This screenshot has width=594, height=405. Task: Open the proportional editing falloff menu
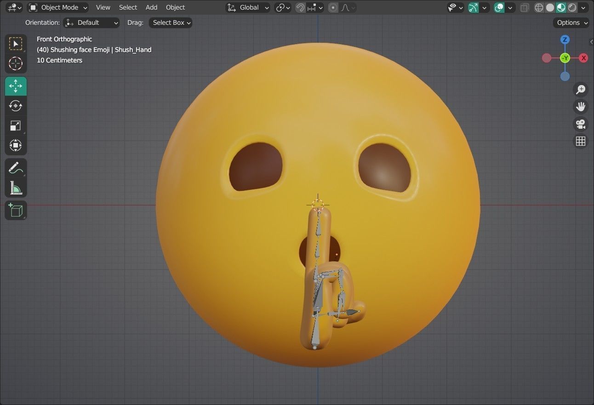click(x=348, y=7)
